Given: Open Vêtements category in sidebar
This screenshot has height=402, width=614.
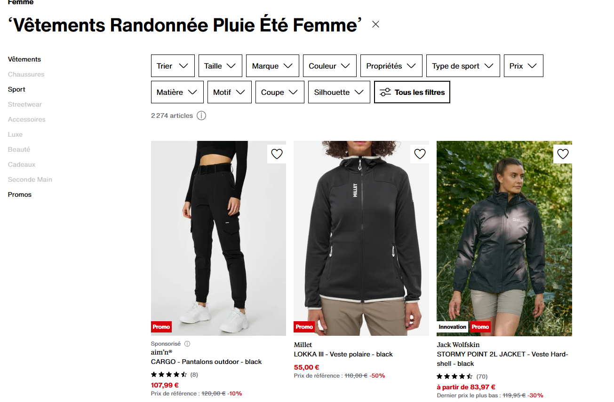Looking at the screenshot, I should pos(24,59).
